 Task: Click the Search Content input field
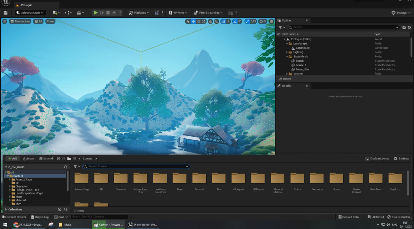[x=136, y=166]
